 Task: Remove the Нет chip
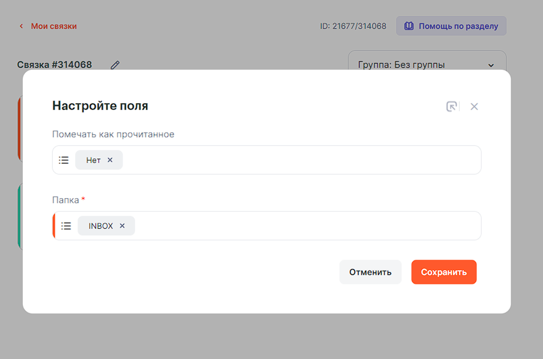(110, 160)
